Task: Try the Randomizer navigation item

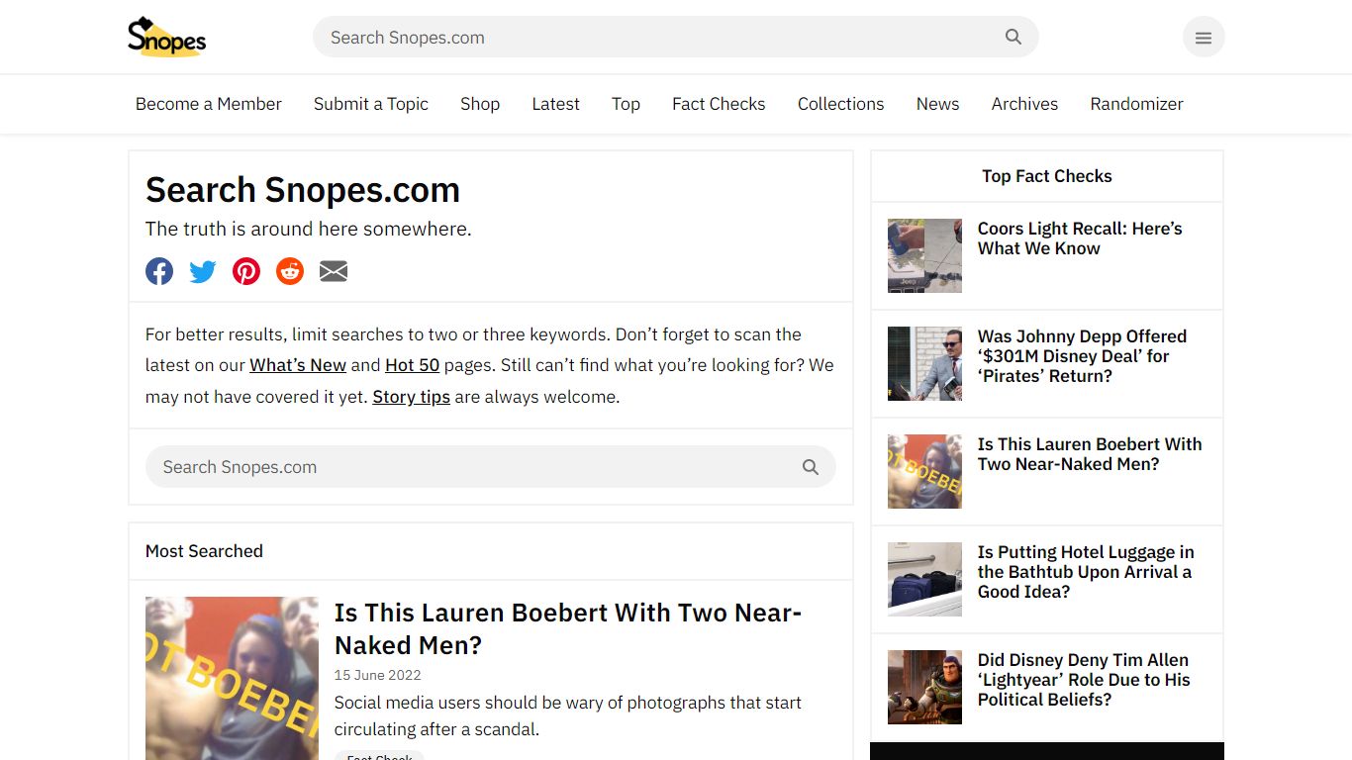Action: [1136, 104]
